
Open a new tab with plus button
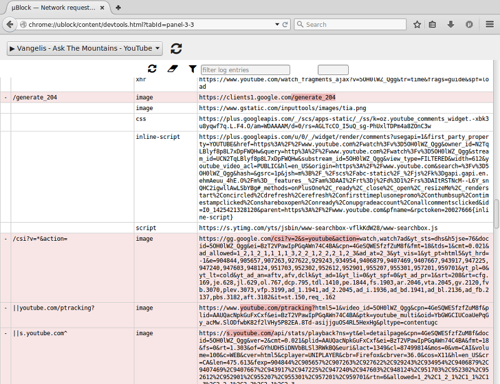pyautogui.click(x=118, y=8)
